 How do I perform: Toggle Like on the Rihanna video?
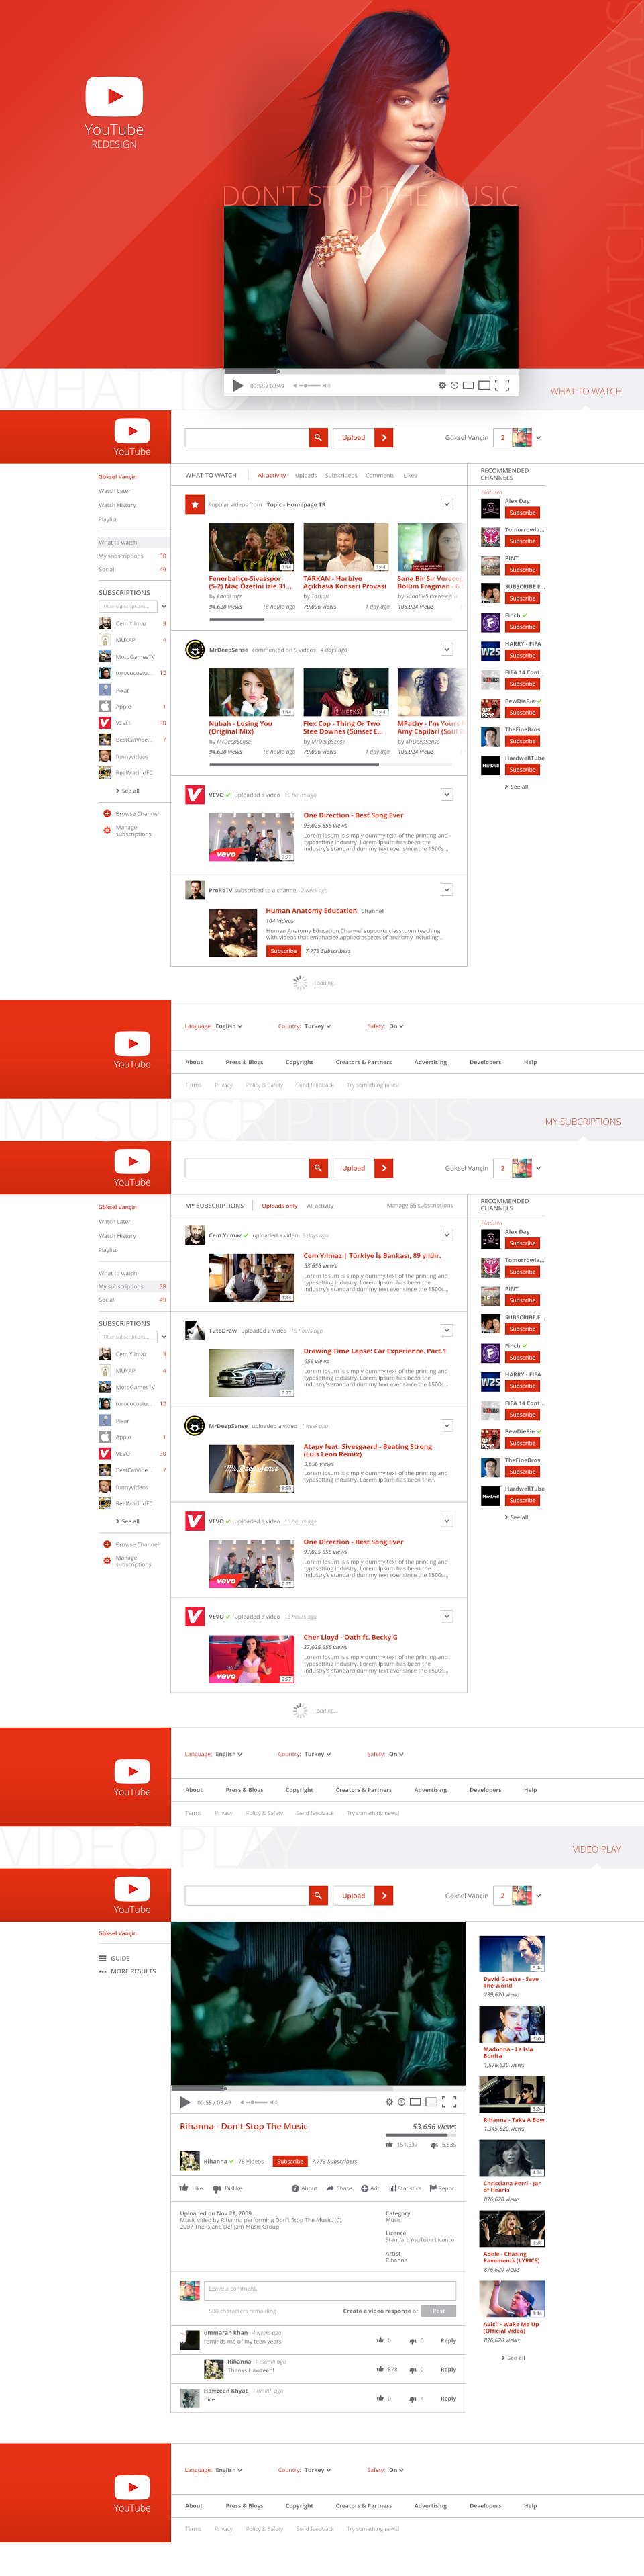pyautogui.click(x=191, y=2189)
